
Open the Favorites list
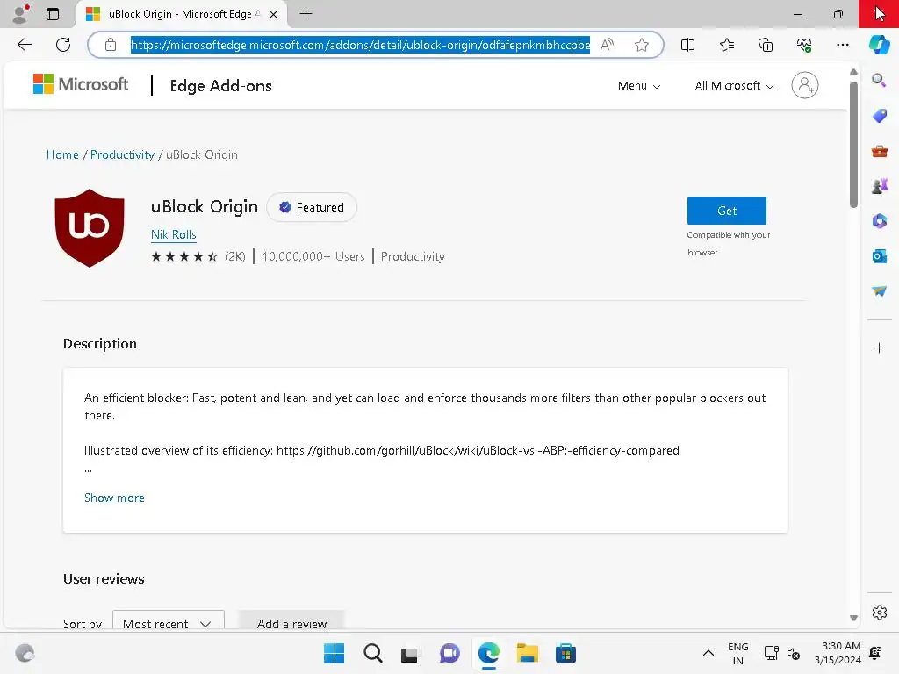726,45
